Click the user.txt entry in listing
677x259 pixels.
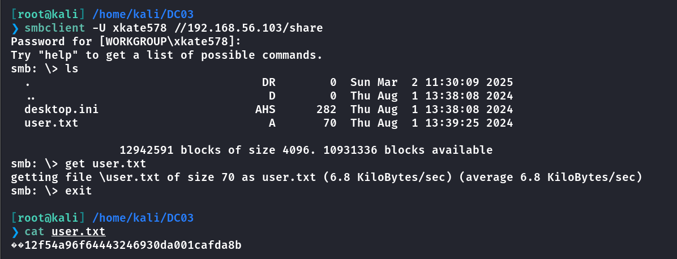click(52, 123)
